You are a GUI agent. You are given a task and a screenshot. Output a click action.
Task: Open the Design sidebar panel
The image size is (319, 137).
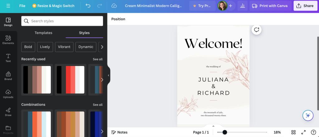click(x=8, y=22)
